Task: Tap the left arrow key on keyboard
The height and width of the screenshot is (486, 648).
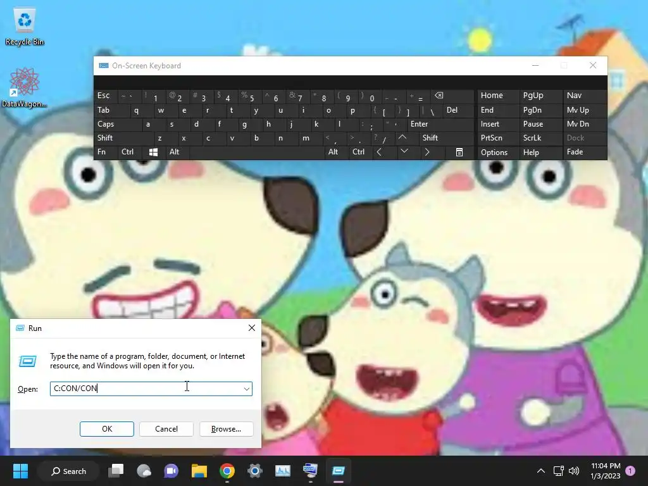Action: coord(379,152)
